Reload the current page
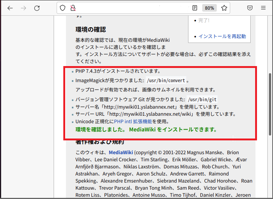Viewport: 273px width, 199px height. pyautogui.click(x=37, y=8)
